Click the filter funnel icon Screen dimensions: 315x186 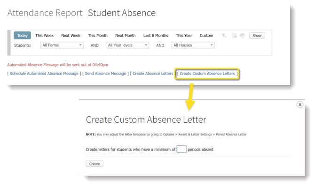coord(224,36)
